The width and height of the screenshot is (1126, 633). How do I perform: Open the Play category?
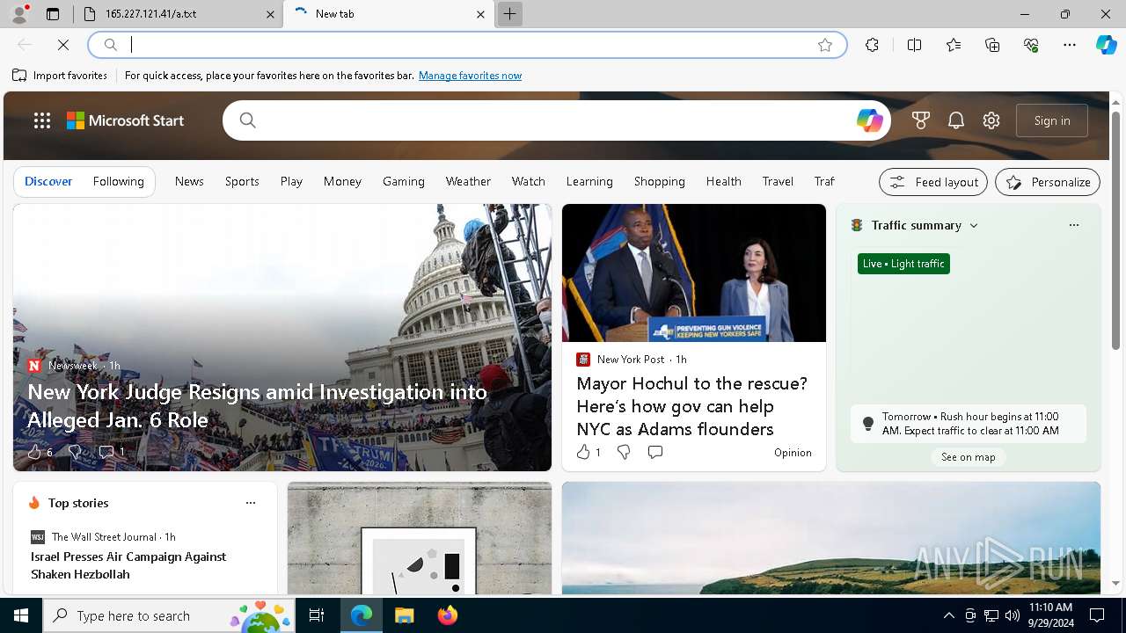click(x=291, y=181)
